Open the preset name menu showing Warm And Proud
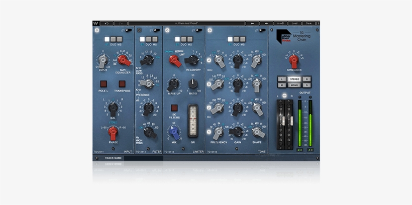Image resolution: width=412 pixels, height=205 pixels. coord(186,24)
